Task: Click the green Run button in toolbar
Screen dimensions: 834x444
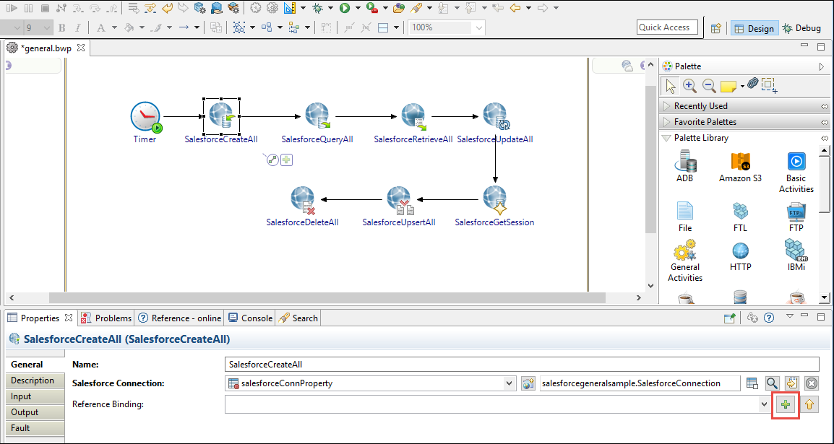Action: [x=345, y=8]
